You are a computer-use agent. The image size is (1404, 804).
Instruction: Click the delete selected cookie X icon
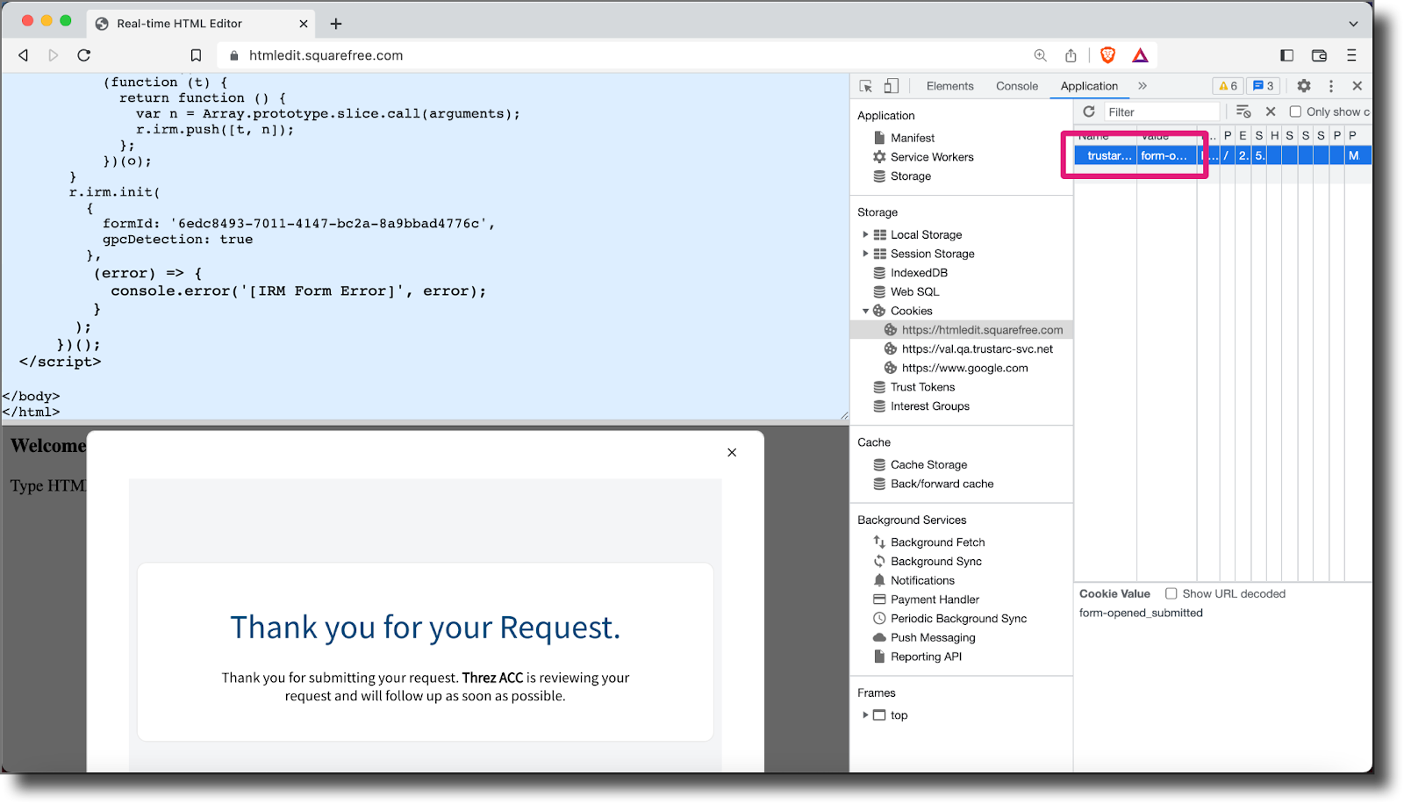pos(1271,111)
